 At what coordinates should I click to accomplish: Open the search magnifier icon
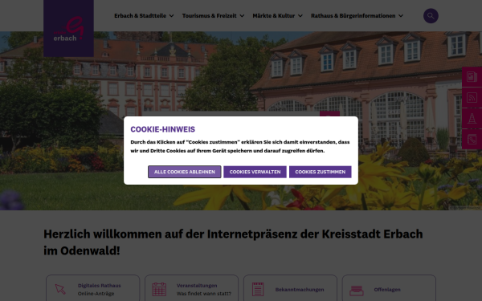tap(431, 16)
